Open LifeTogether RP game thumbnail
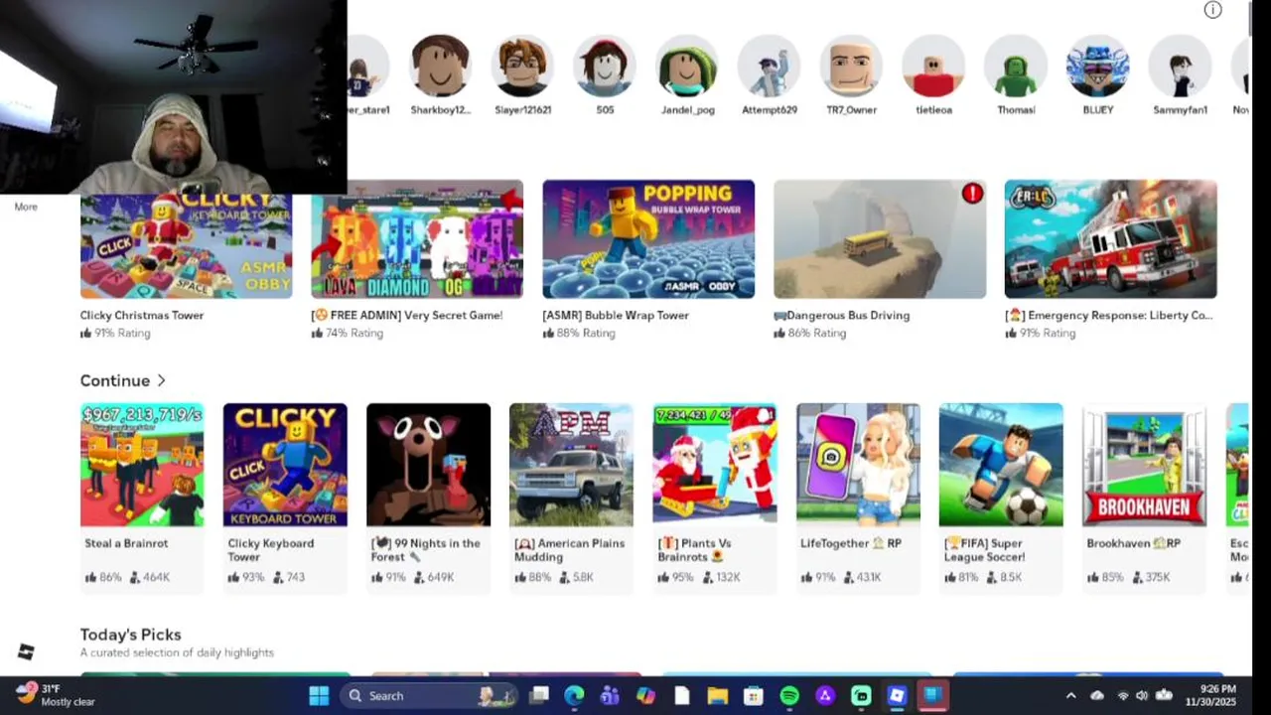Image resolution: width=1271 pixels, height=715 pixels. click(x=858, y=465)
